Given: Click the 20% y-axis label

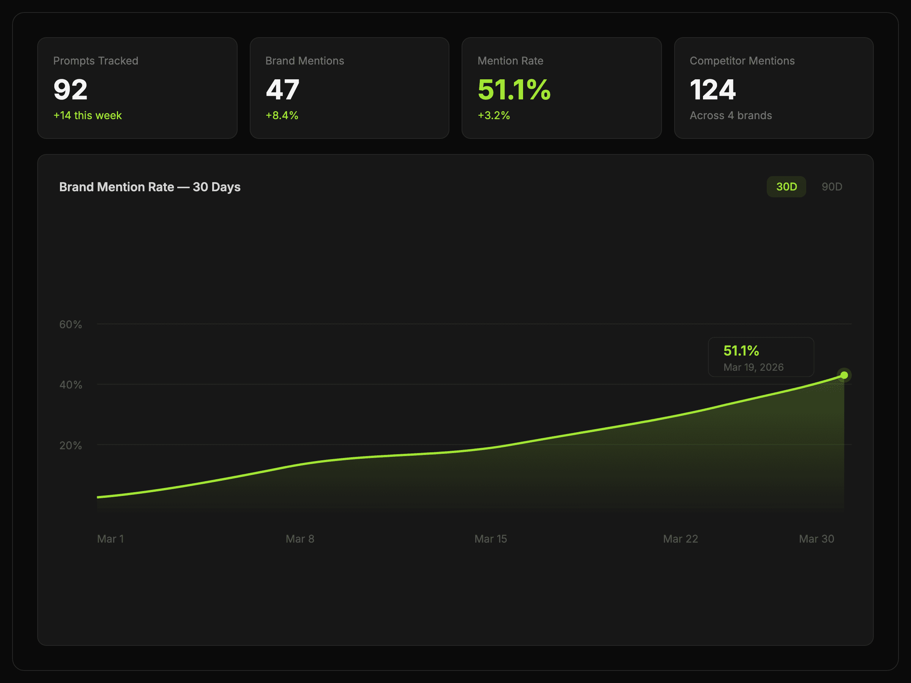Looking at the screenshot, I should click(71, 445).
